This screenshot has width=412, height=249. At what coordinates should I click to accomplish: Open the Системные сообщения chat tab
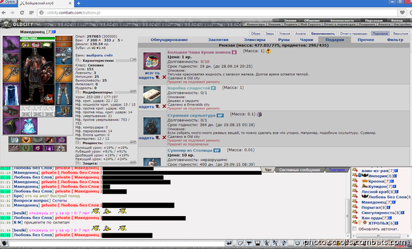[x=299, y=170]
